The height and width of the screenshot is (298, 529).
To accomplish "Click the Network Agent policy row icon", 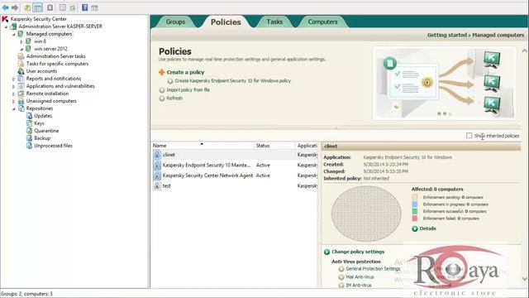I will click(157, 175).
